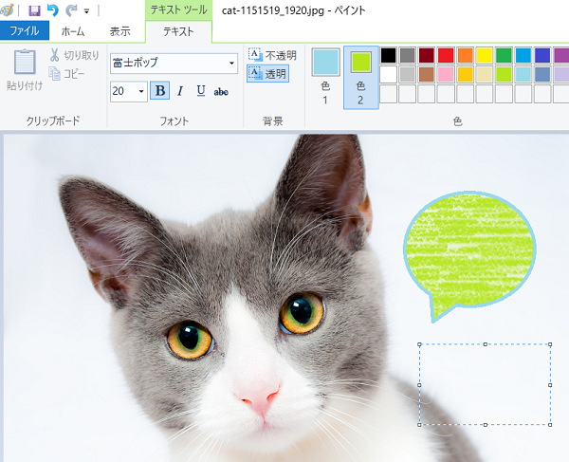Switch to the ホーム tab
This screenshot has width=569, height=462.
tap(73, 31)
